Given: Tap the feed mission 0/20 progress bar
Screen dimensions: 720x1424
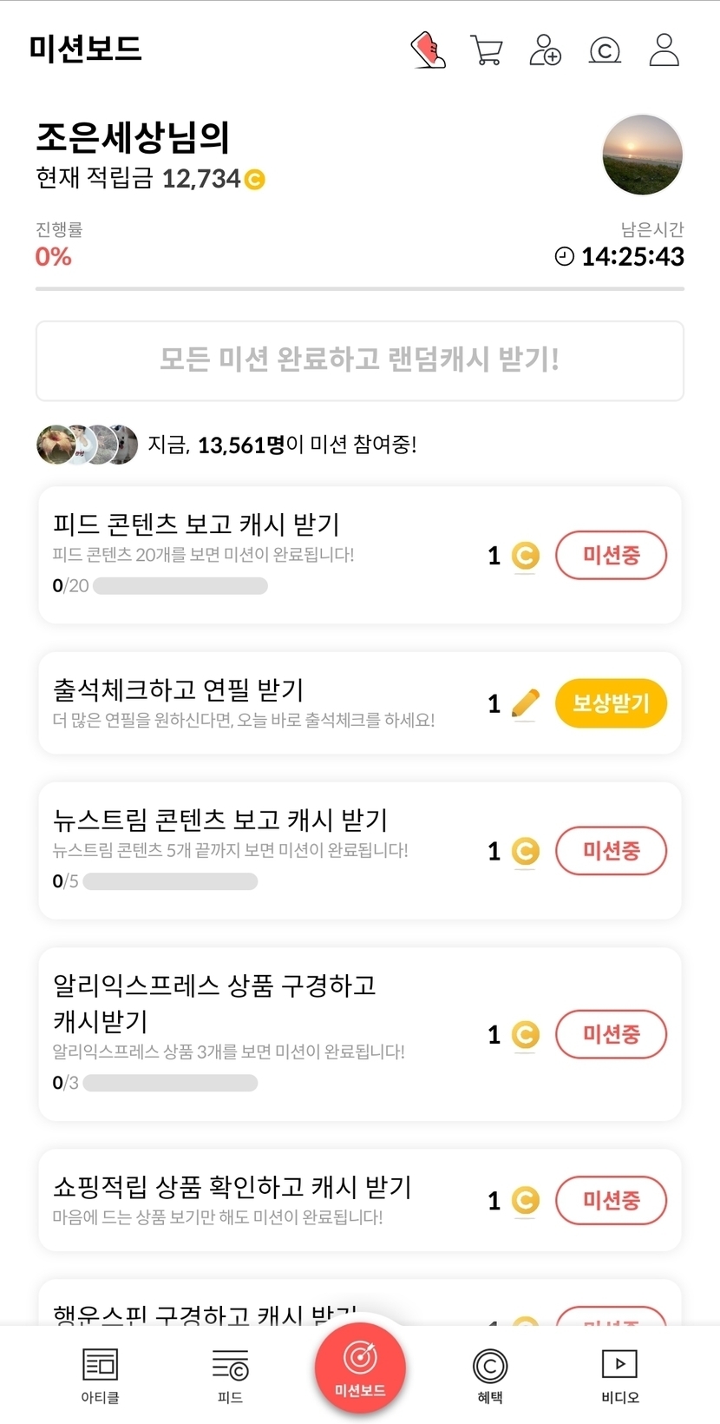Looking at the screenshot, I should point(180,586).
